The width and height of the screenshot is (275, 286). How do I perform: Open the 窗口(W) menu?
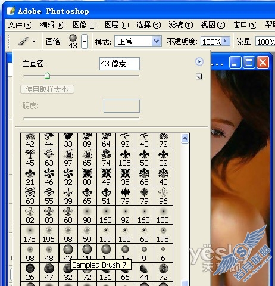click(245, 25)
